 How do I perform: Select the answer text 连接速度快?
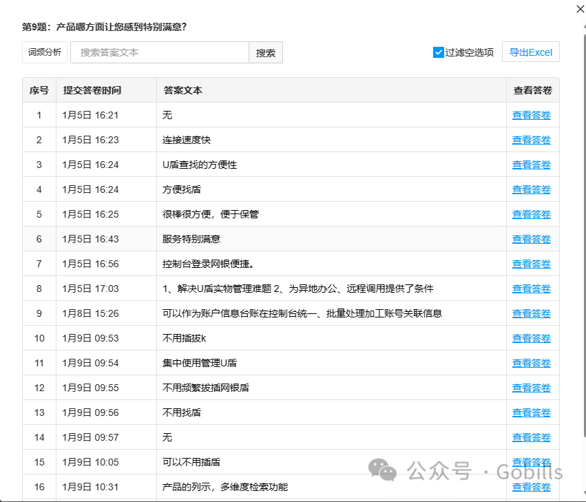coord(187,140)
